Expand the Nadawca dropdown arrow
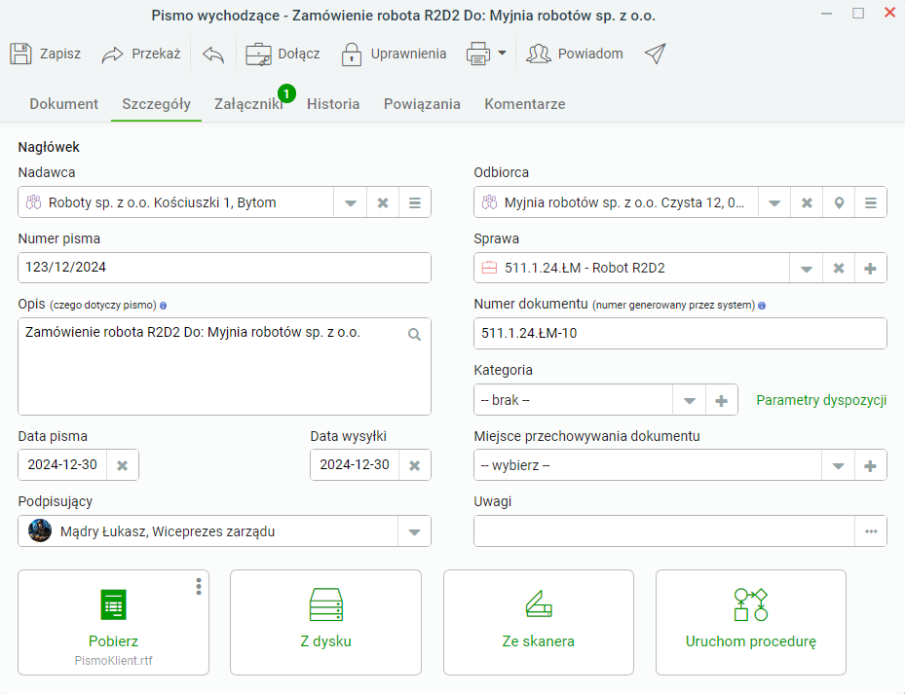905x694 pixels. coord(350,202)
